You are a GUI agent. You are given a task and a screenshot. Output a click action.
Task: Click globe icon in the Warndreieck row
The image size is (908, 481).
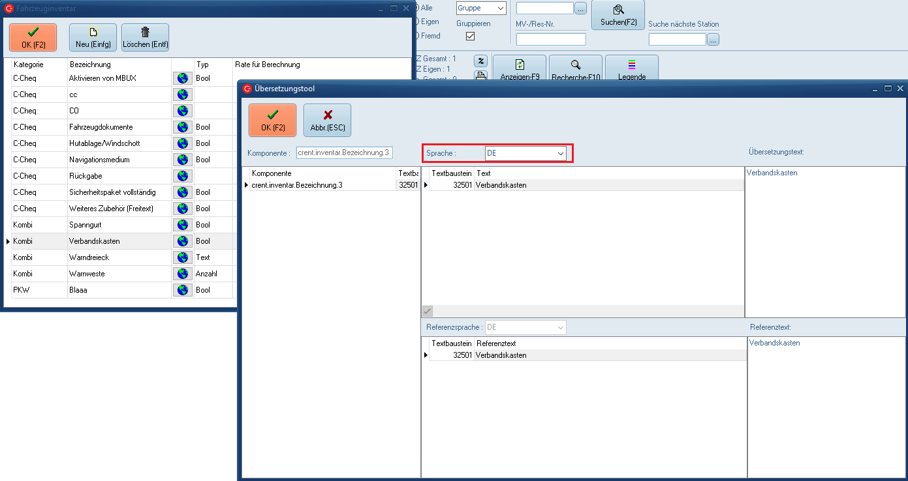pos(182,257)
